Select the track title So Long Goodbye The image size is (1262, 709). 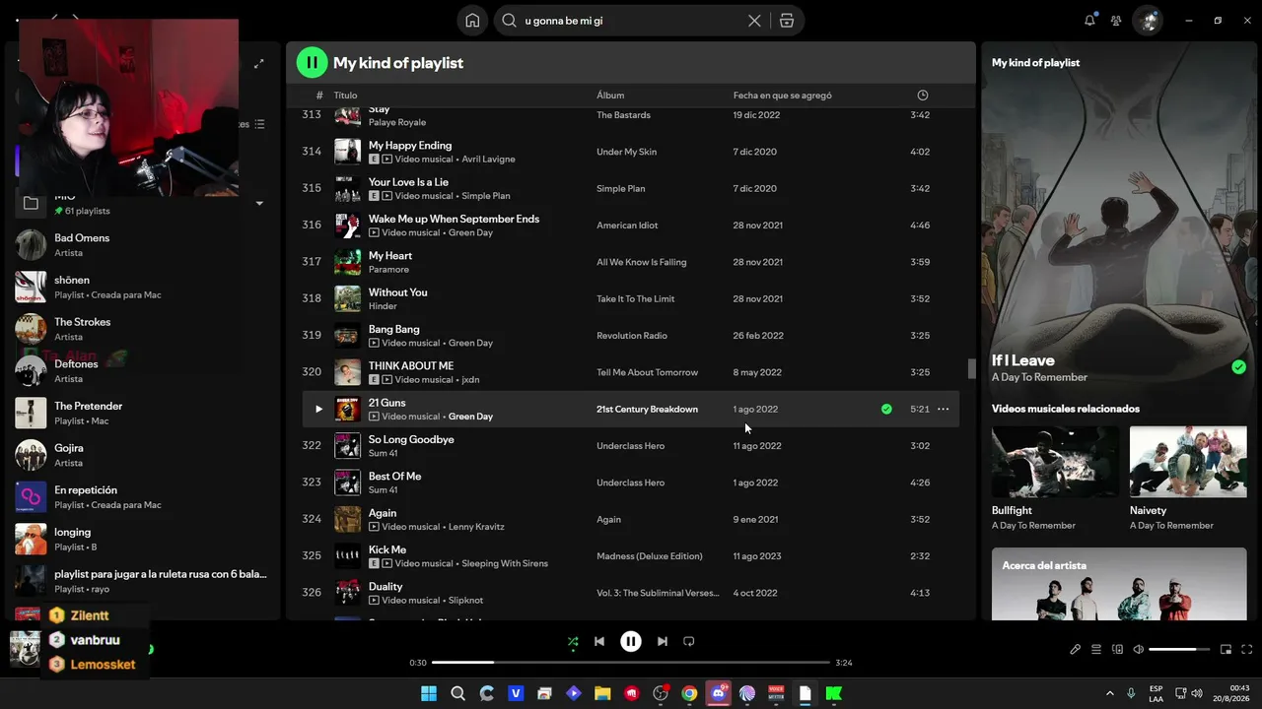(411, 439)
